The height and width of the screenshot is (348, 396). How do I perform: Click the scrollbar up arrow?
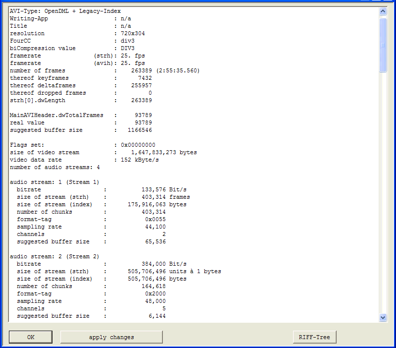[382, 11]
